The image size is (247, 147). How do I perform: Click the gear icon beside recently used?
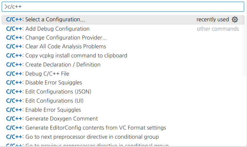click(x=235, y=20)
